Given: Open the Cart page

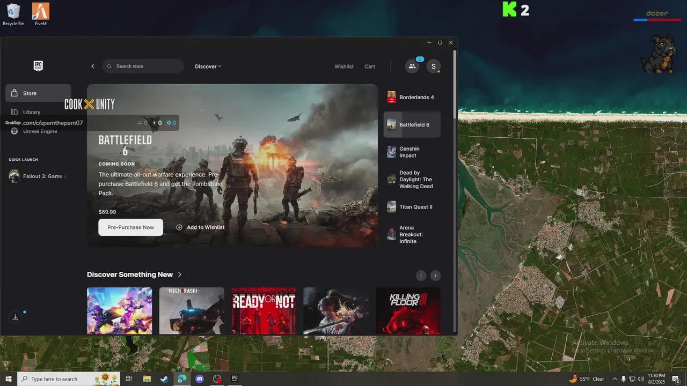Looking at the screenshot, I should pos(370,66).
